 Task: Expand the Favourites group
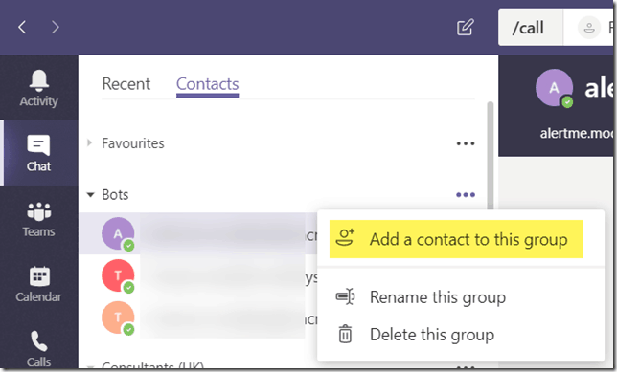[90, 143]
